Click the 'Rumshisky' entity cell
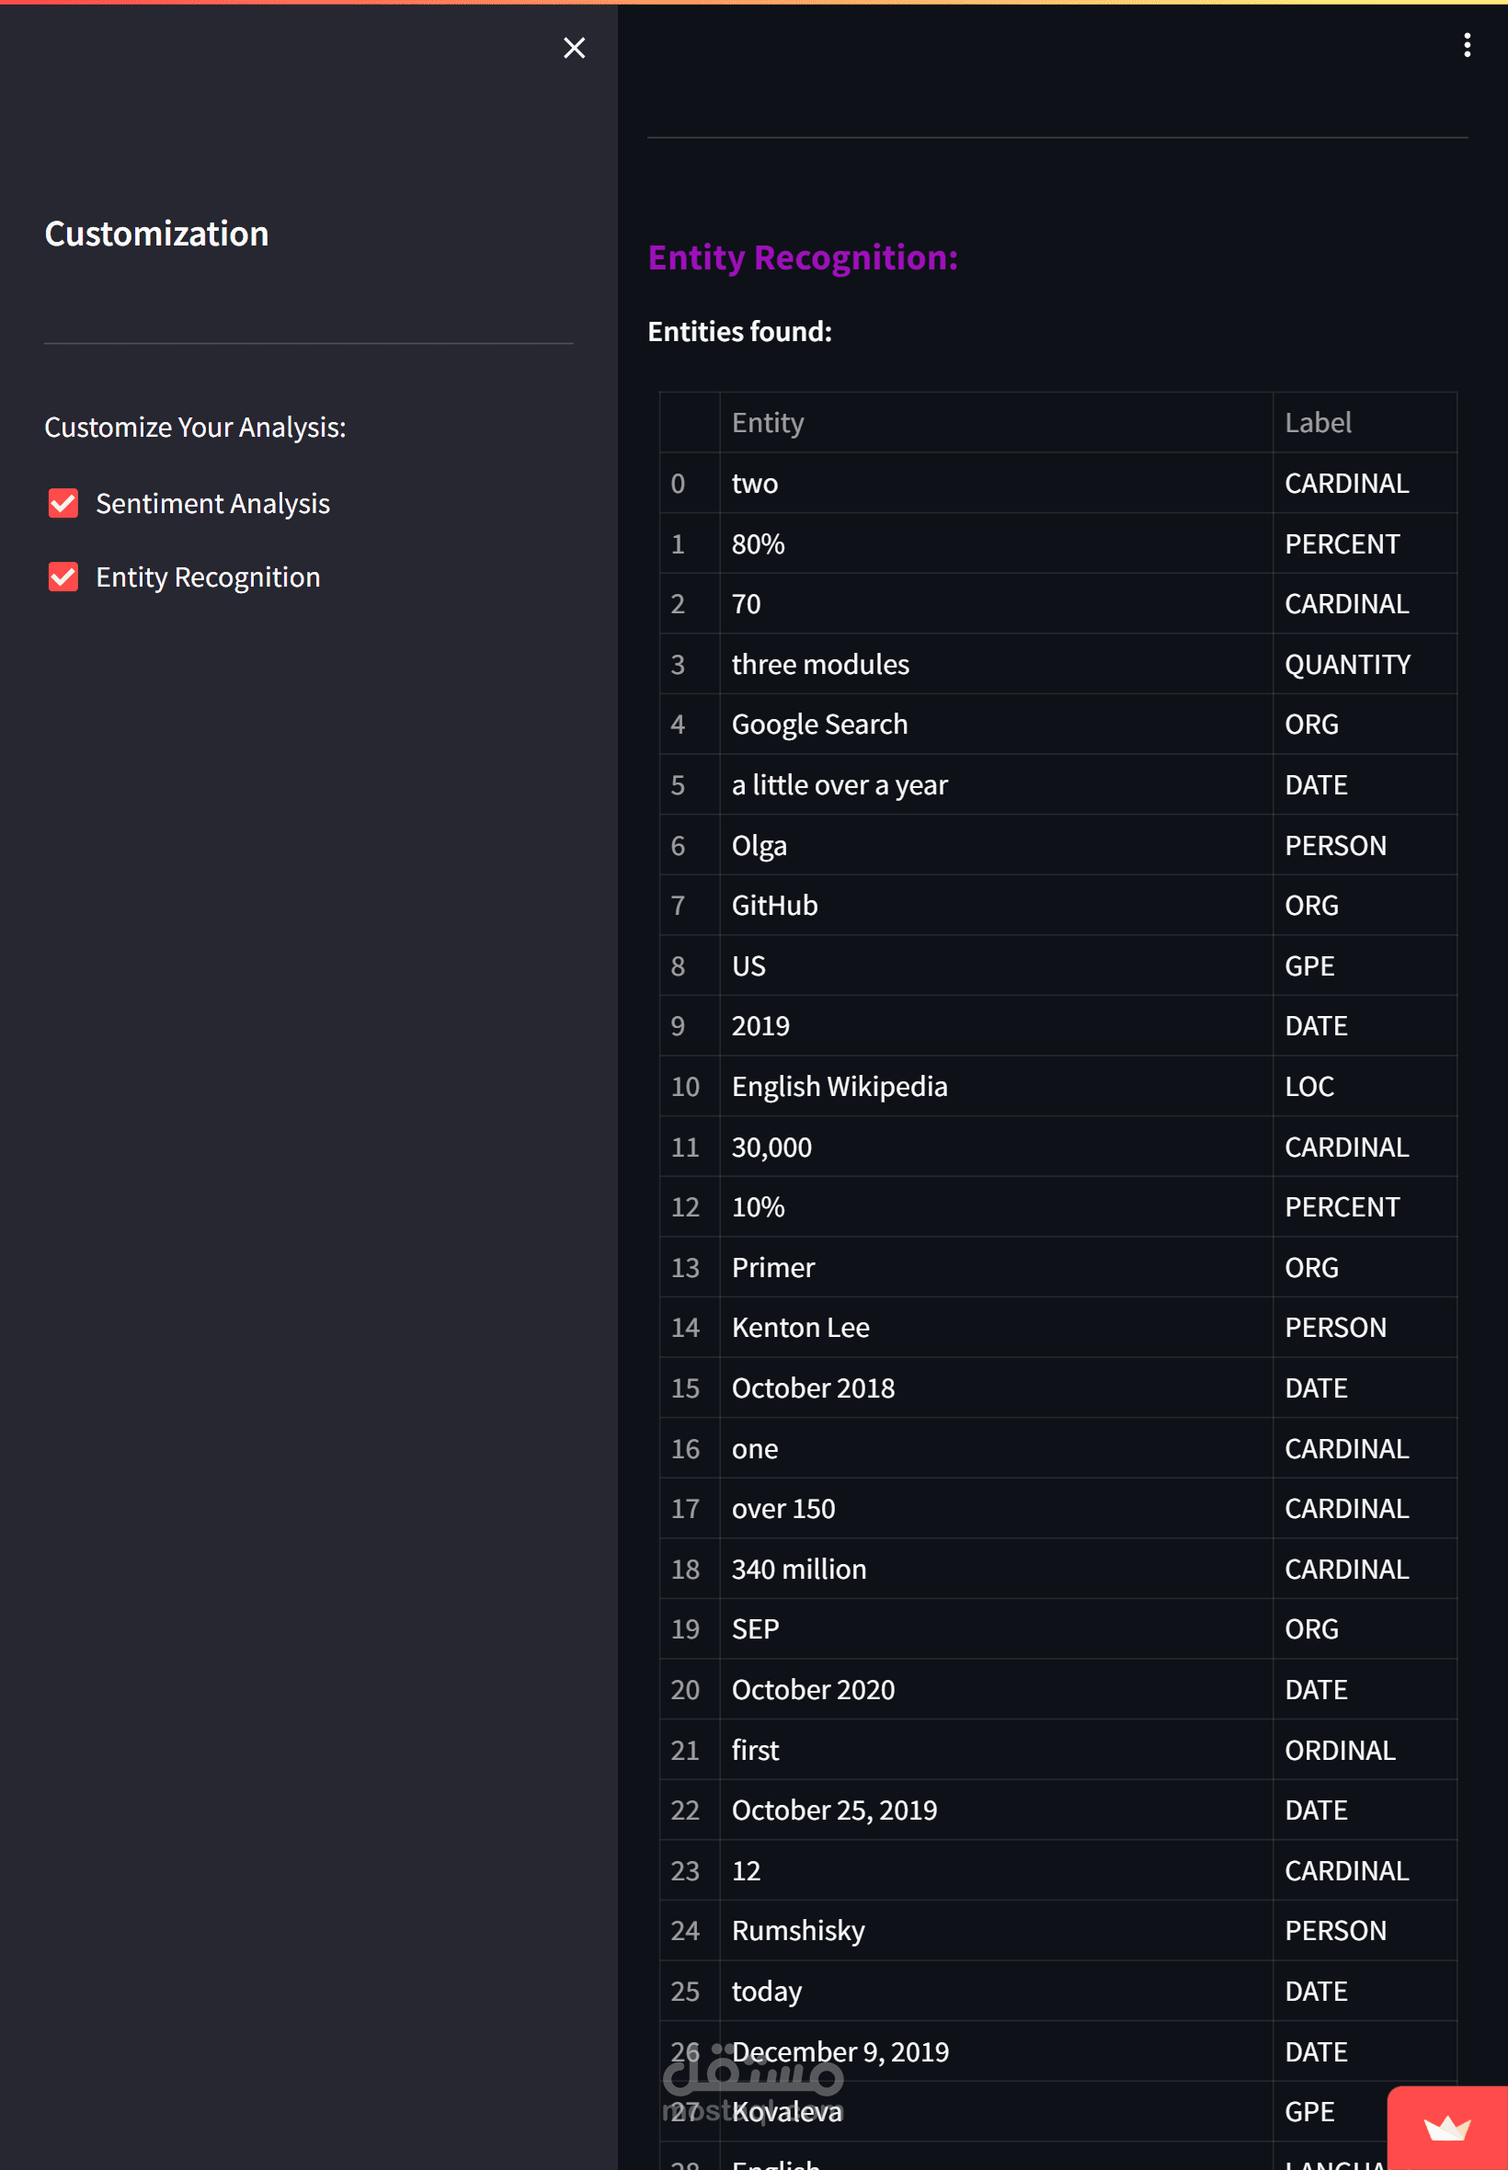The height and width of the screenshot is (2170, 1508). pos(798,1930)
